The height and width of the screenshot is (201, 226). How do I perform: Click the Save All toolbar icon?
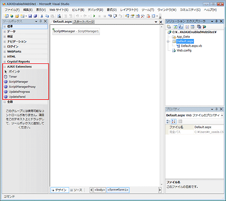tap(35, 16)
